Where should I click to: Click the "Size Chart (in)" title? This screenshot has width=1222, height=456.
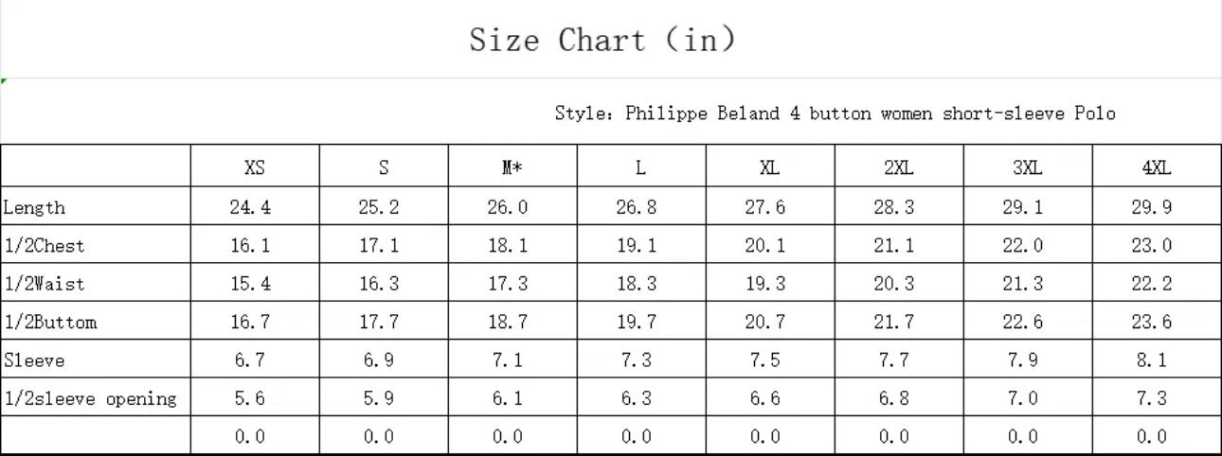click(602, 41)
